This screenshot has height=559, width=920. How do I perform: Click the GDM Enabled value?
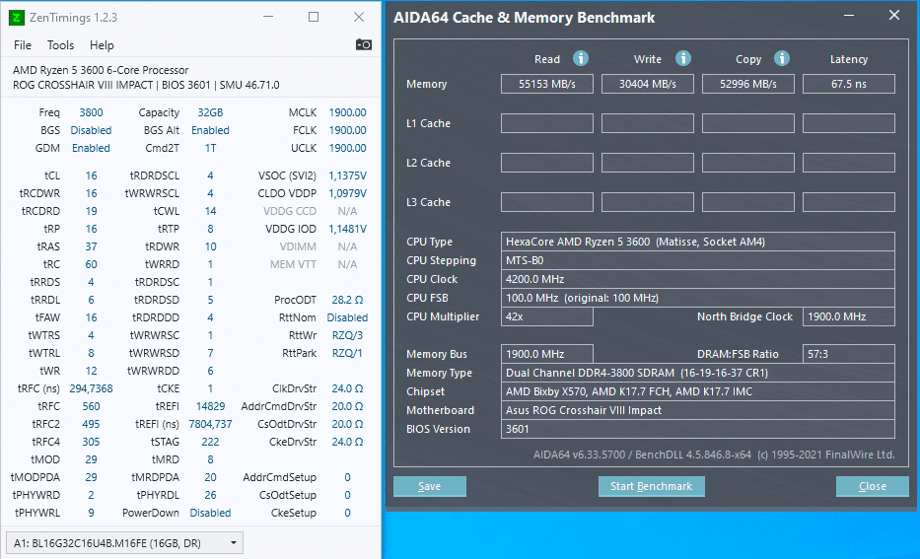tap(91, 148)
